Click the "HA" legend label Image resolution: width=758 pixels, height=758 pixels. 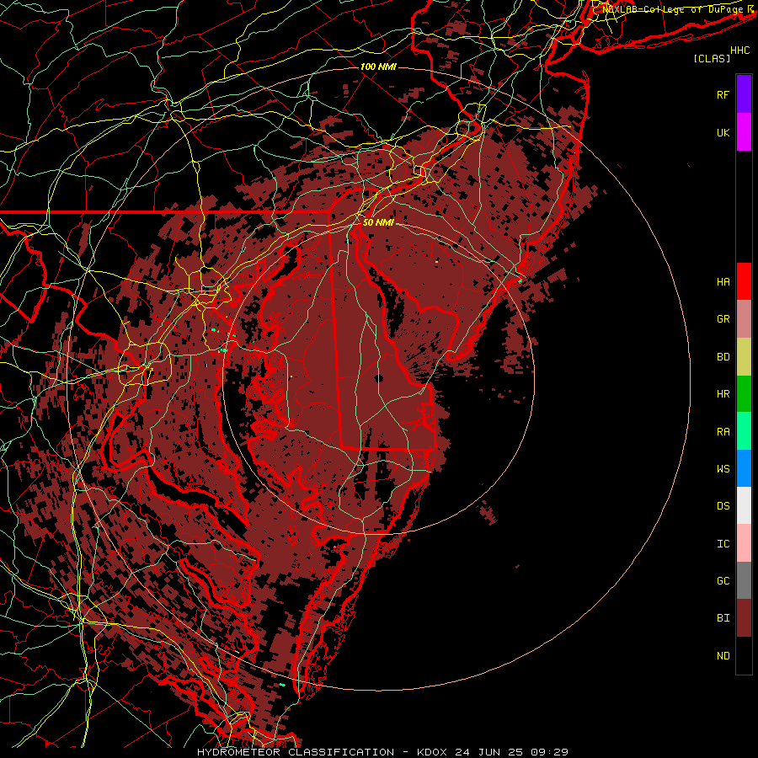723,282
